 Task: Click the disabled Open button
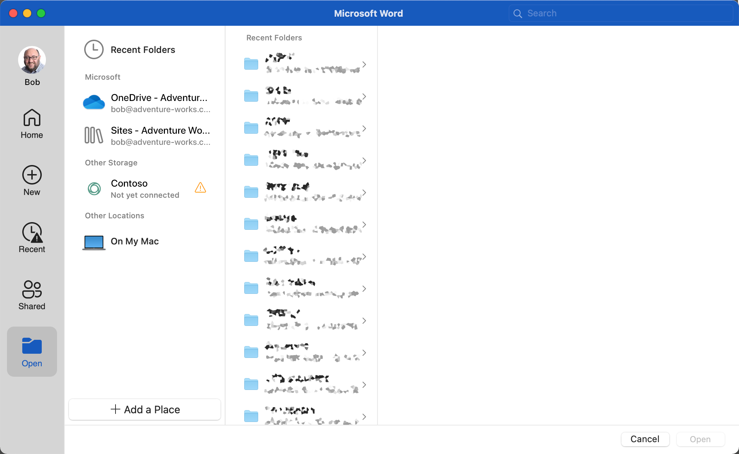pyautogui.click(x=700, y=439)
